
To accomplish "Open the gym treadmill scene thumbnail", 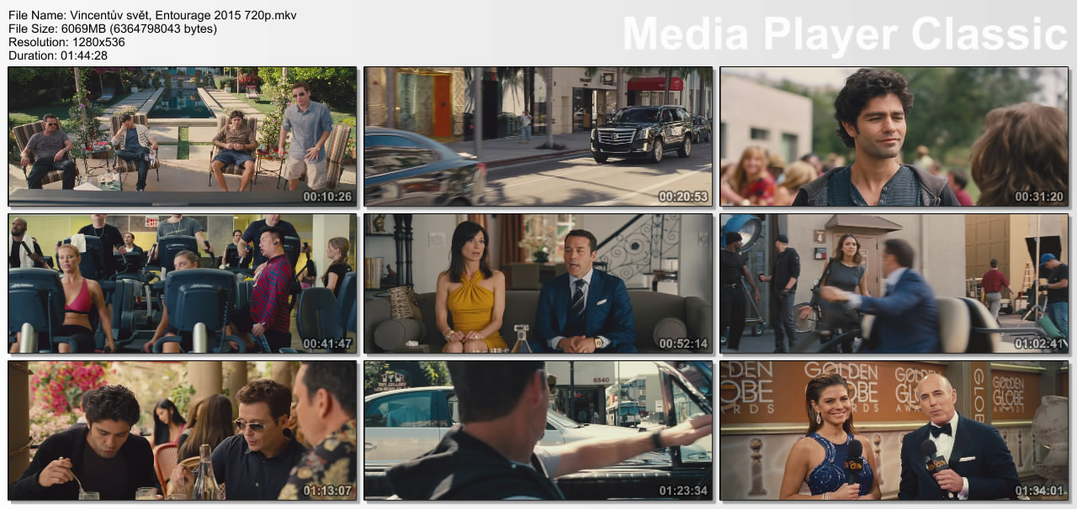I will [182, 283].
